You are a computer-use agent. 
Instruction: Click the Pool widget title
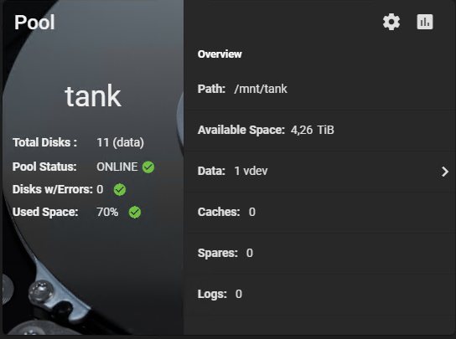[34, 23]
